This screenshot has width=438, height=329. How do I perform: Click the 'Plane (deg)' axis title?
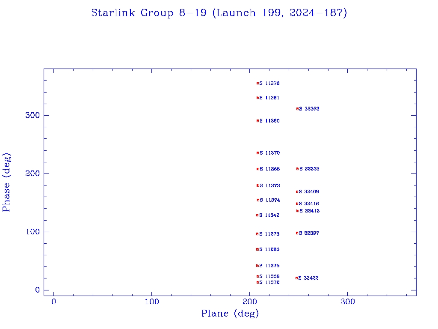tap(230, 314)
